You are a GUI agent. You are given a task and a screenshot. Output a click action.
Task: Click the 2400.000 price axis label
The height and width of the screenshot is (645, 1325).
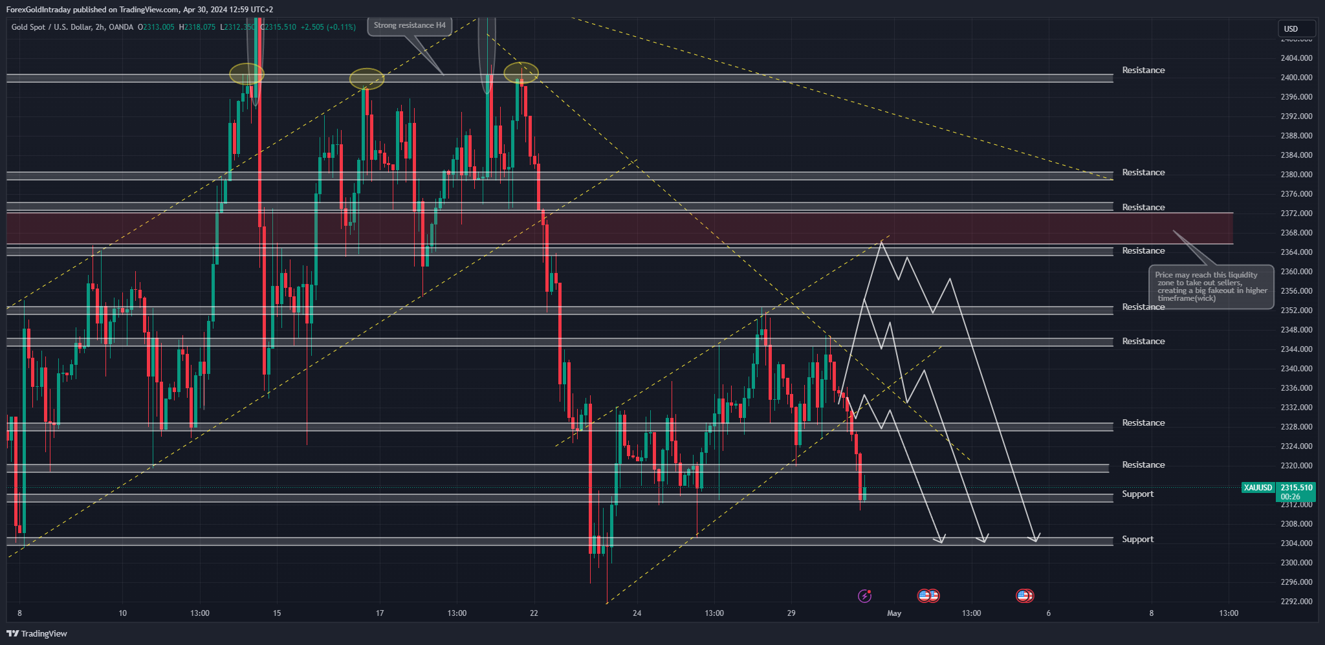coord(1297,78)
